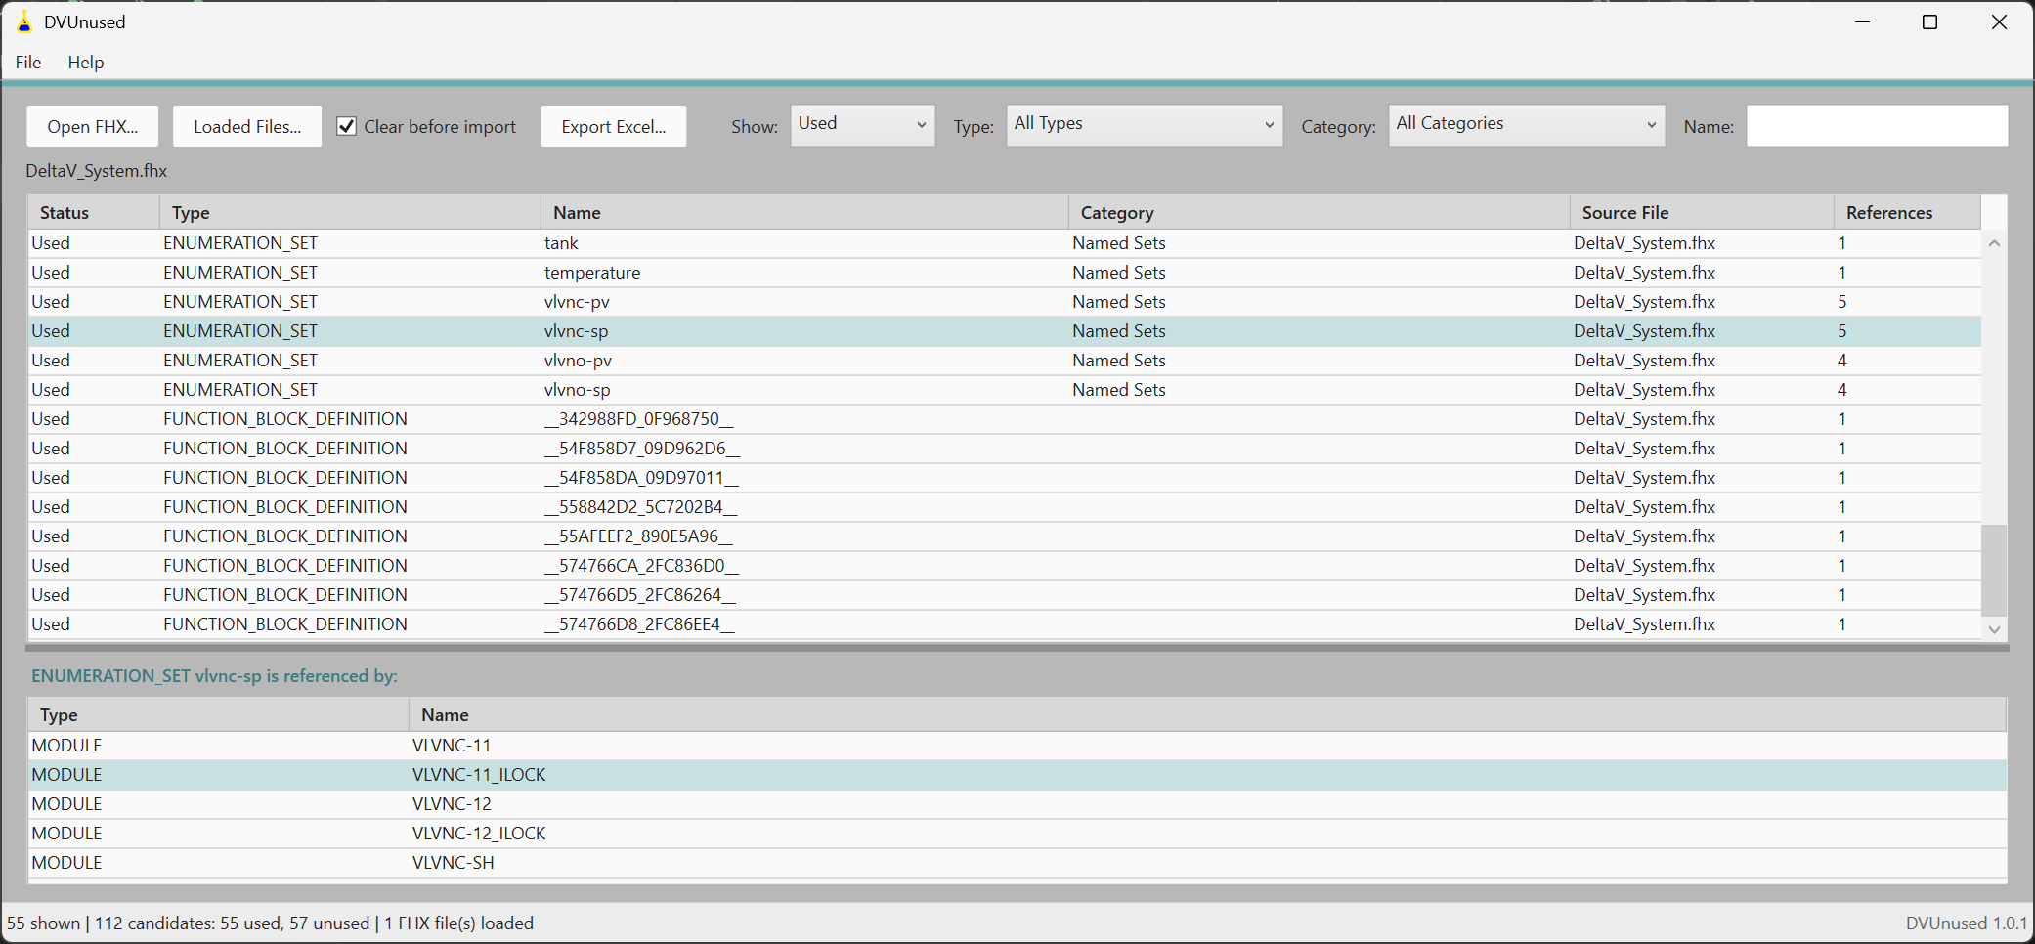This screenshot has width=2035, height=944.
Task: Click the scroll down arrow of the upper table
Action: click(1994, 629)
